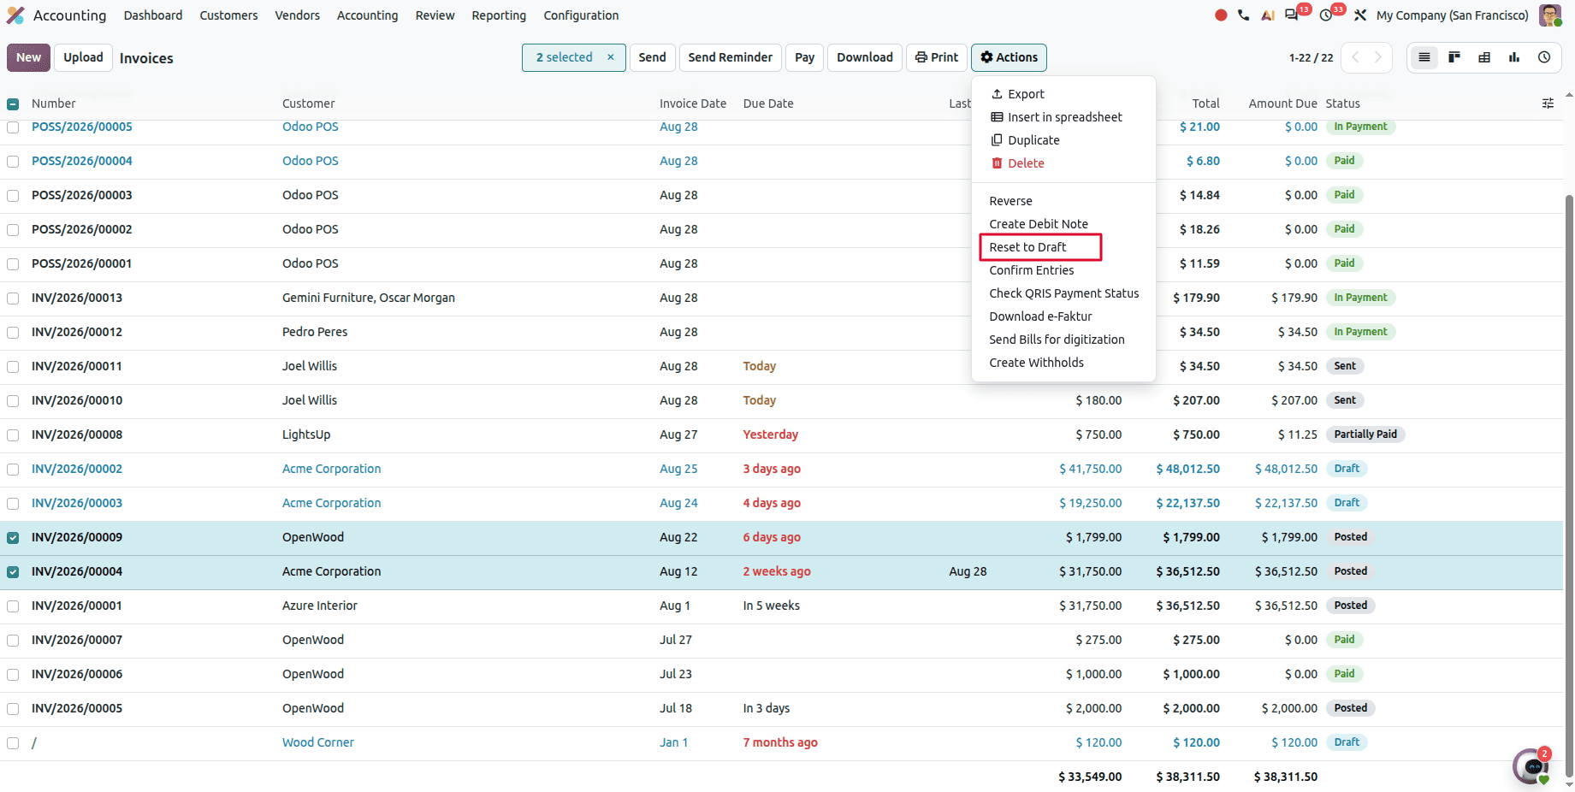Uncheck the select-all header checkbox

pyautogui.click(x=13, y=104)
